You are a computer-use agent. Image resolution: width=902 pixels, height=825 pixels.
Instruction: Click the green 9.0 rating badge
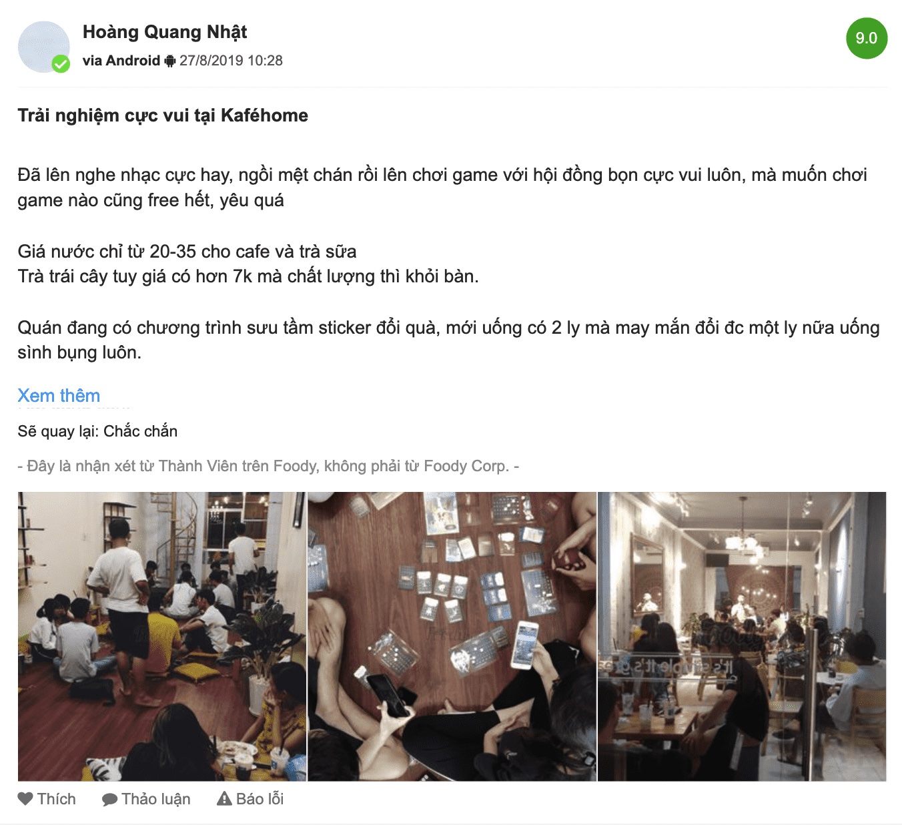click(867, 38)
